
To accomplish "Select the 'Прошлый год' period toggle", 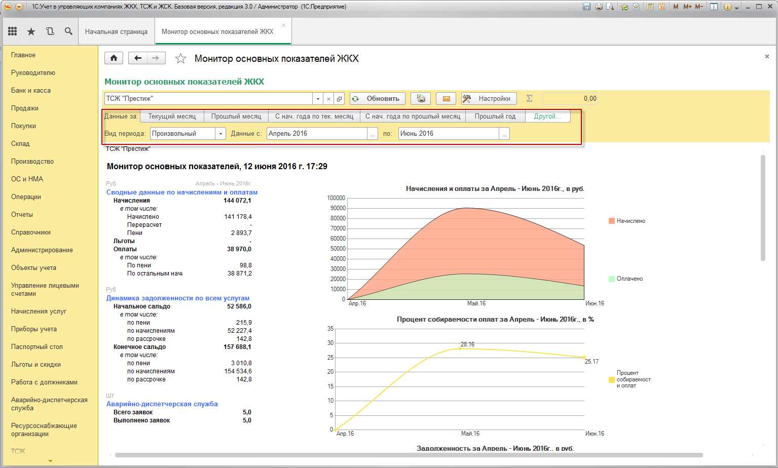I will [x=495, y=116].
